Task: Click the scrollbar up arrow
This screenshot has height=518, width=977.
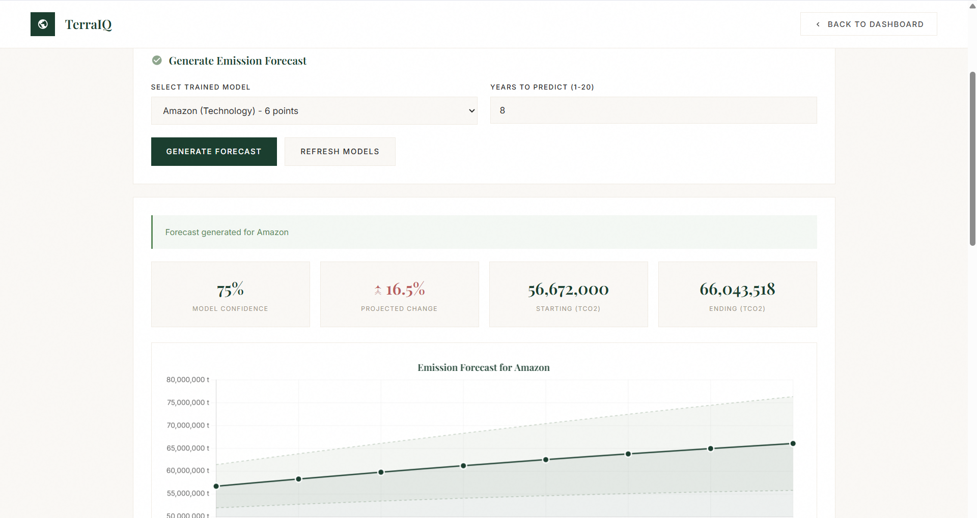Action: pos(972,6)
